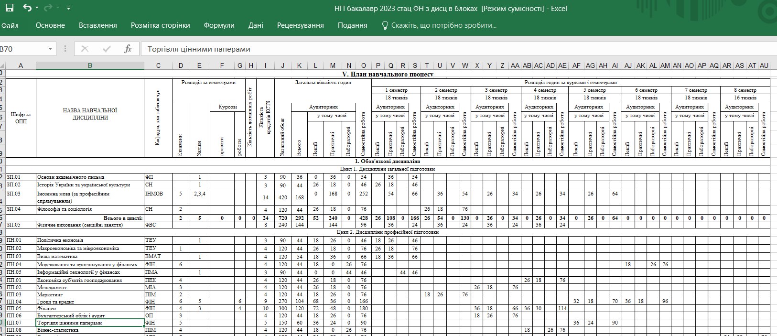Click the Redo arrow icon
Screen dimensions: 777x336
[x=48, y=8]
